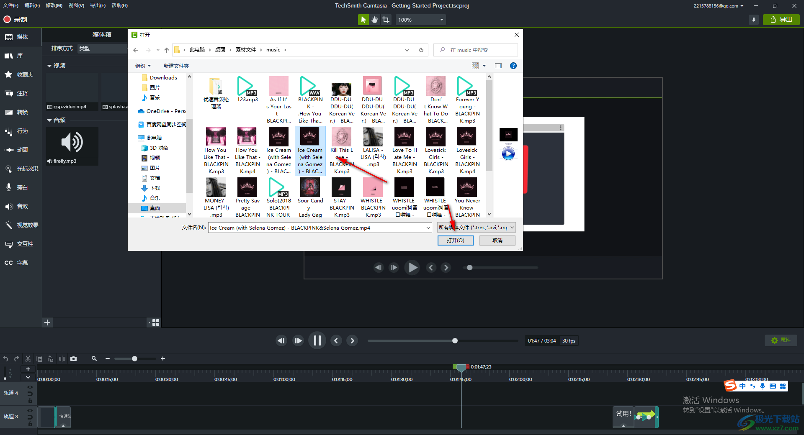Click the refresh button in address bar
This screenshot has width=804, height=435.
click(421, 50)
